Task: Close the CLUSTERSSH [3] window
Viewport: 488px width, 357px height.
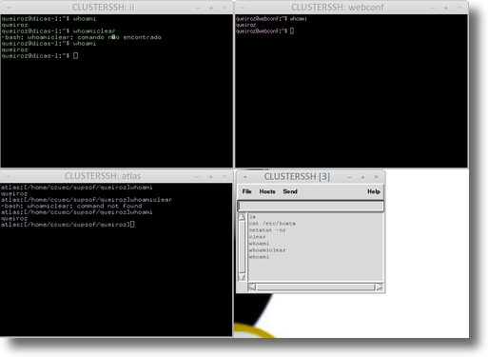Action: pos(376,177)
